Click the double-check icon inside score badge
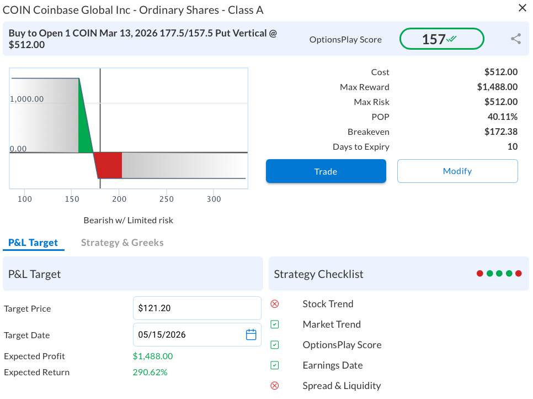The height and width of the screenshot is (399, 533). tap(451, 39)
